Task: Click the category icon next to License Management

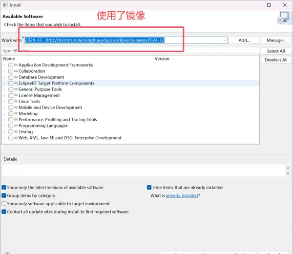Action: [x=16, y=96]
